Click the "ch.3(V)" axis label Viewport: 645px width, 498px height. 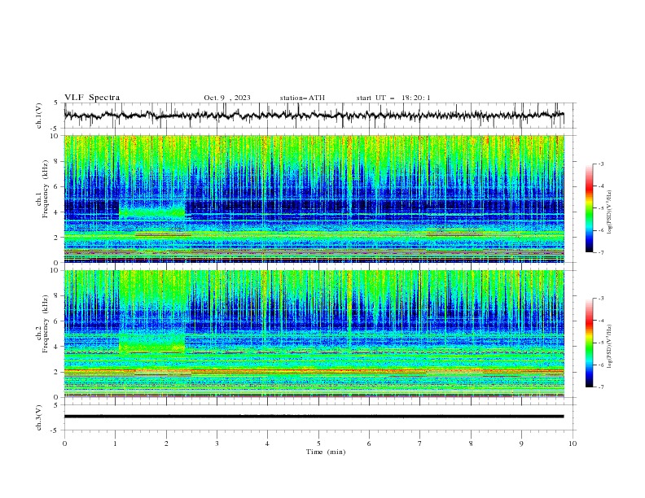(39, 417)
